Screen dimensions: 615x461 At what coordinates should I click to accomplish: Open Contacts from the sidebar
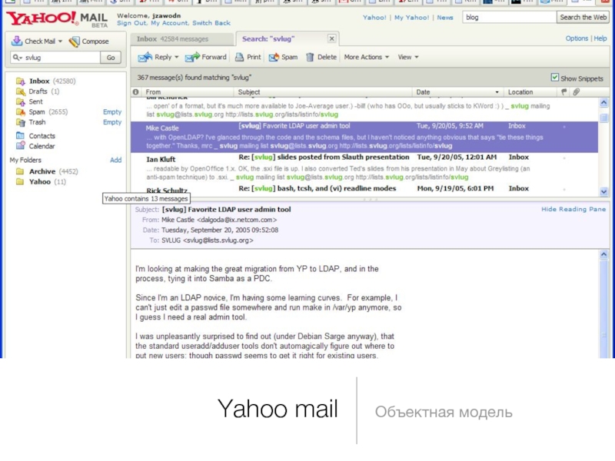(42, 136)
